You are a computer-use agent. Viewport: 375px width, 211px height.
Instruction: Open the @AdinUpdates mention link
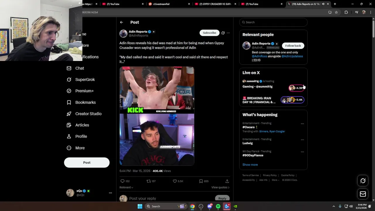(292, 56)
